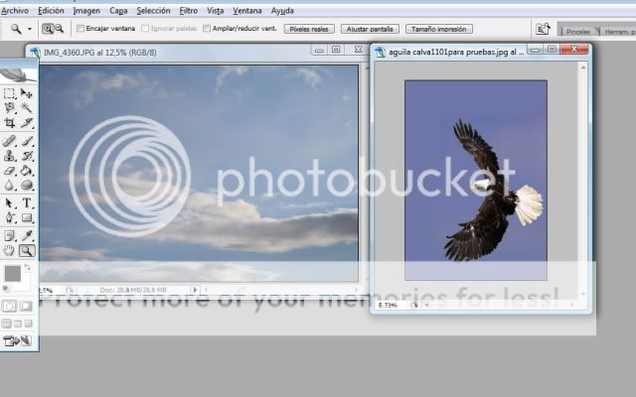Select the History Brush tool
636x397 pixels.
27,156
